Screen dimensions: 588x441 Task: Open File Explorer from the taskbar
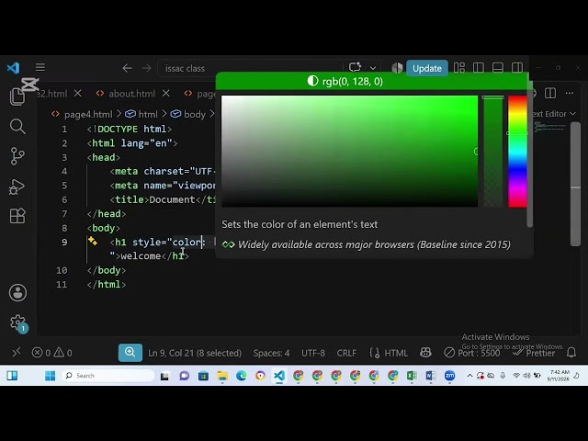tap(222, 376)
